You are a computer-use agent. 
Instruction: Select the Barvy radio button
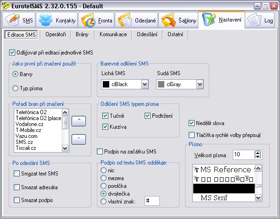tap(15, 74)
